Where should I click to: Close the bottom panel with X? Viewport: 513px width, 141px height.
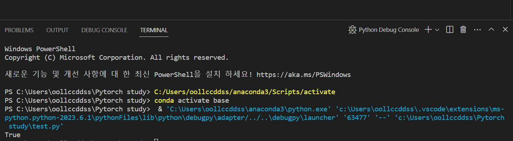click(x=505, y=30)
